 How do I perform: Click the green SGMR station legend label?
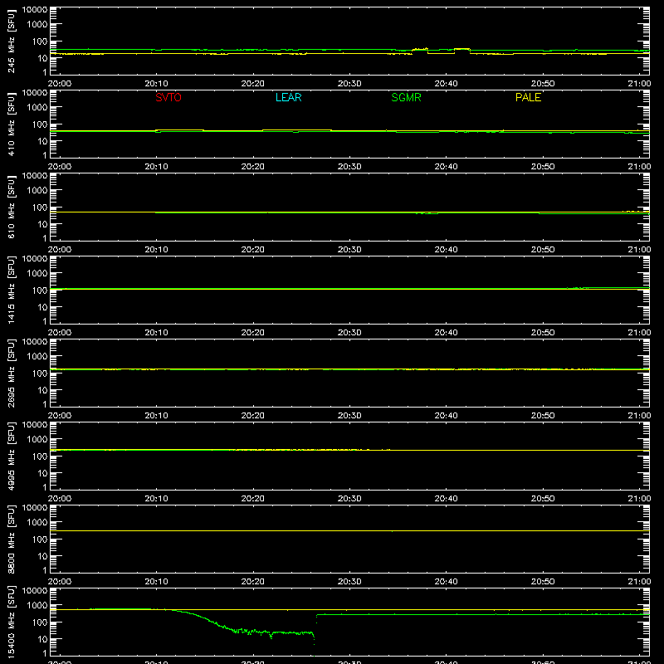coord(406,97)
